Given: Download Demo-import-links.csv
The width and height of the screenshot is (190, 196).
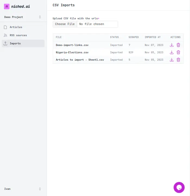Looking at the screenshot, I should pyautogui.click(x=172, y=45).
